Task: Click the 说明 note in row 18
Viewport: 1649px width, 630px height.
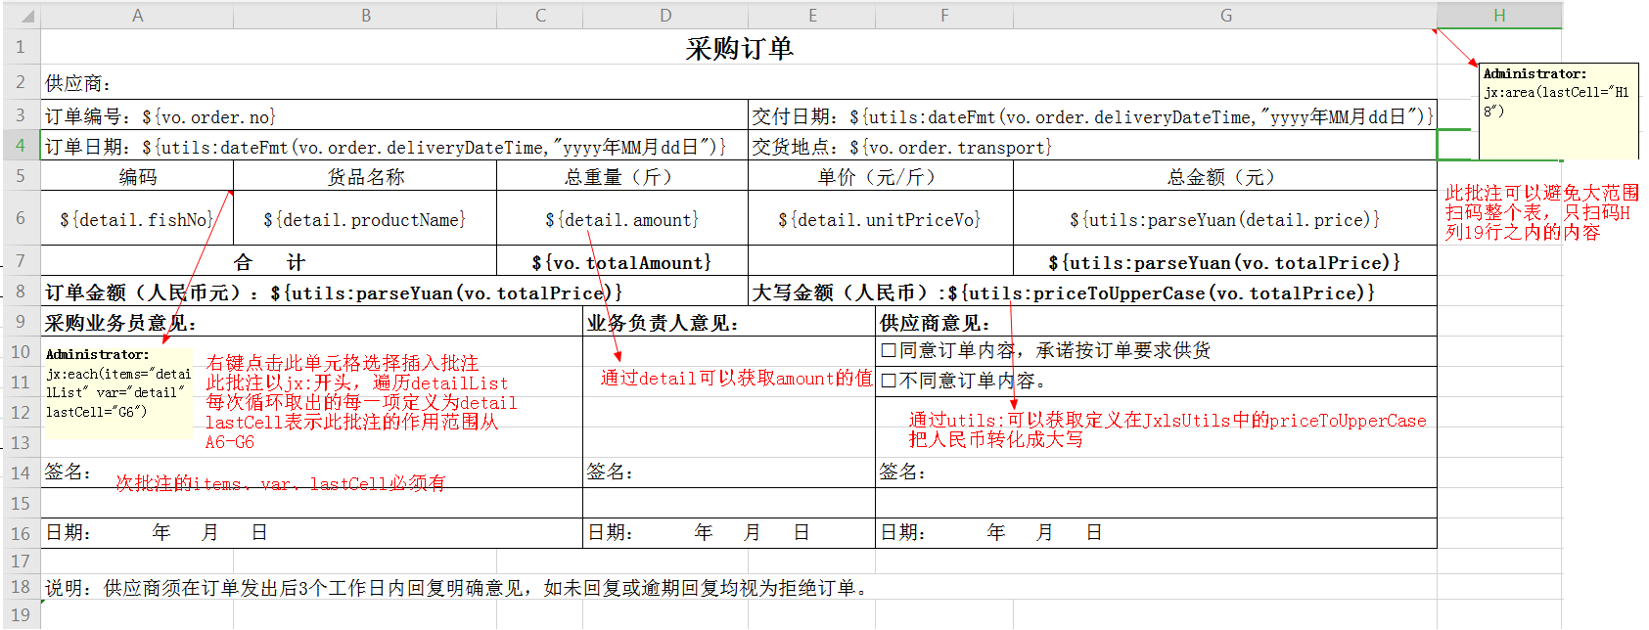Action: coord(456,587)
